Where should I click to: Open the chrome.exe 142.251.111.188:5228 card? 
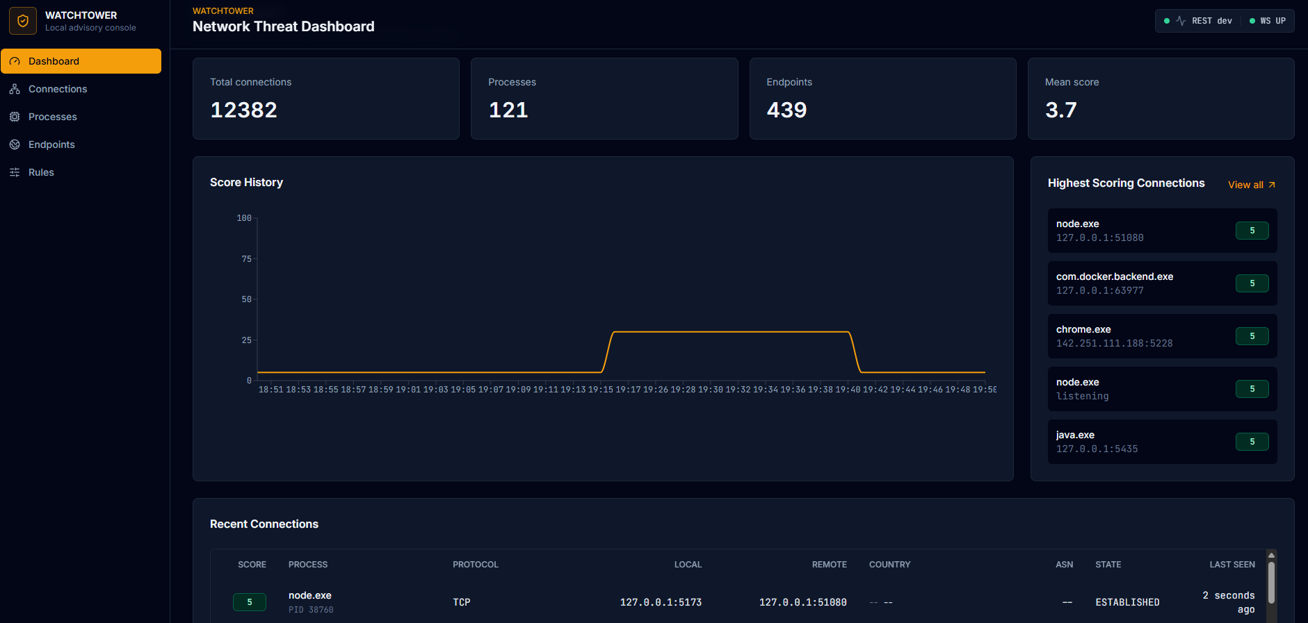[x=1163, y=336]
